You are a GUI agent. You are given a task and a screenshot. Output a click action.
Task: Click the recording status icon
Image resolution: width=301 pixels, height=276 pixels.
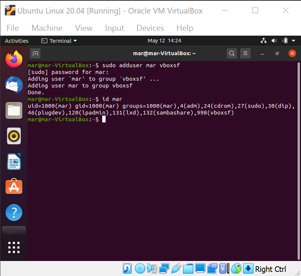(x=212, y=268)
